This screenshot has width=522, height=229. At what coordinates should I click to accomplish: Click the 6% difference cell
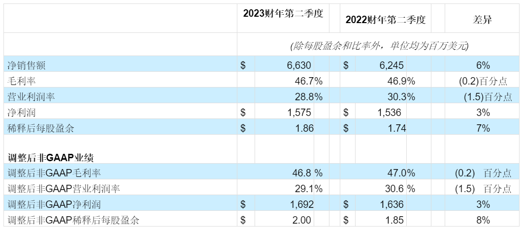[x=483, y=65]
